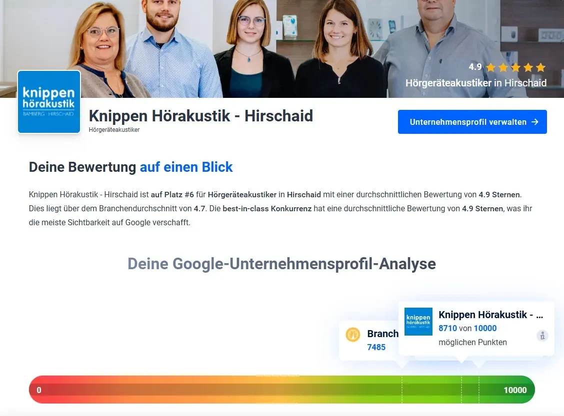Click 'auf Platz #6' in the summary paragraph
The width and height of the screenshot is (564, 416).
[172, 195]
